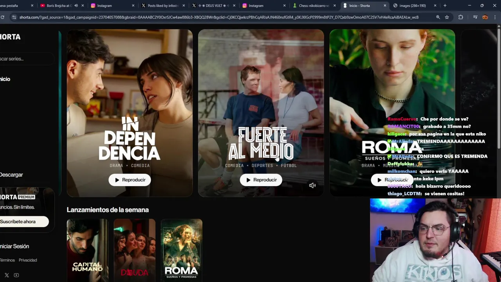Switch to the images (266×190) tab
This screenshot has height=282, width=501.
pyautogui.click(x=414, y=5)
